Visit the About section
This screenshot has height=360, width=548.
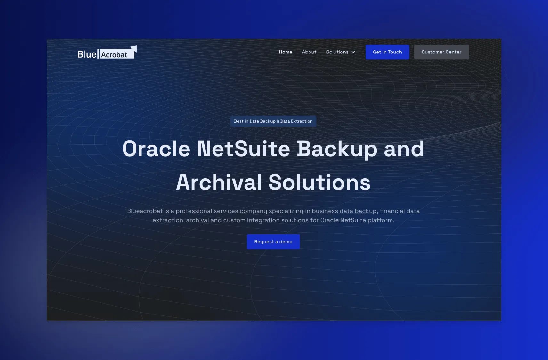[x=309, y=52]
